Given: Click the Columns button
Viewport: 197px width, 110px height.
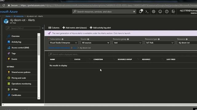Looking at the screenshot, I should point(54,28).
